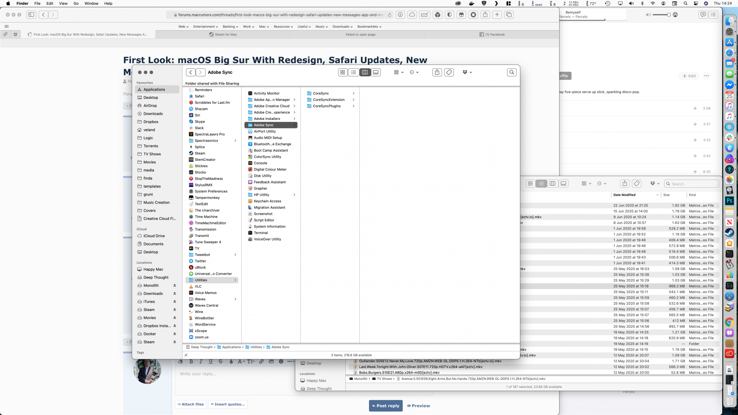Reload the MacRumors page

[x=389, y=15]
